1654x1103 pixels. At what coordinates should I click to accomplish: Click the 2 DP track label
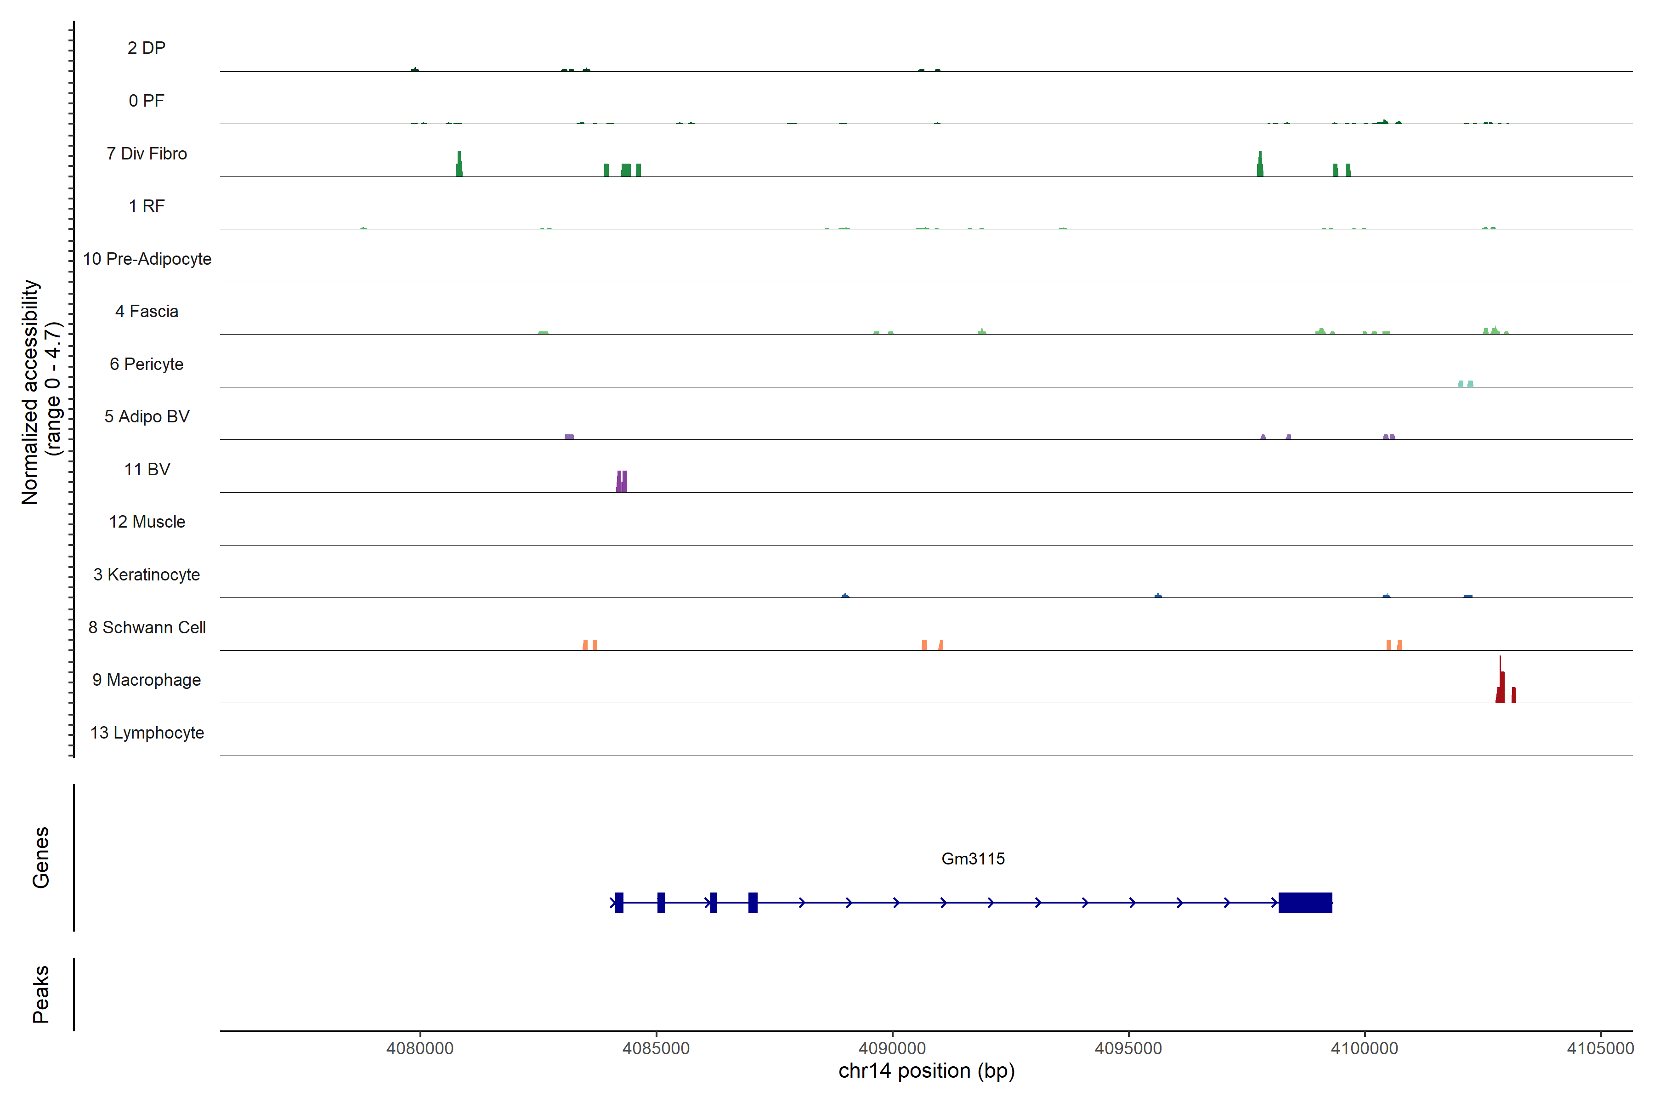pyautogui.click(x=146, y=48)
